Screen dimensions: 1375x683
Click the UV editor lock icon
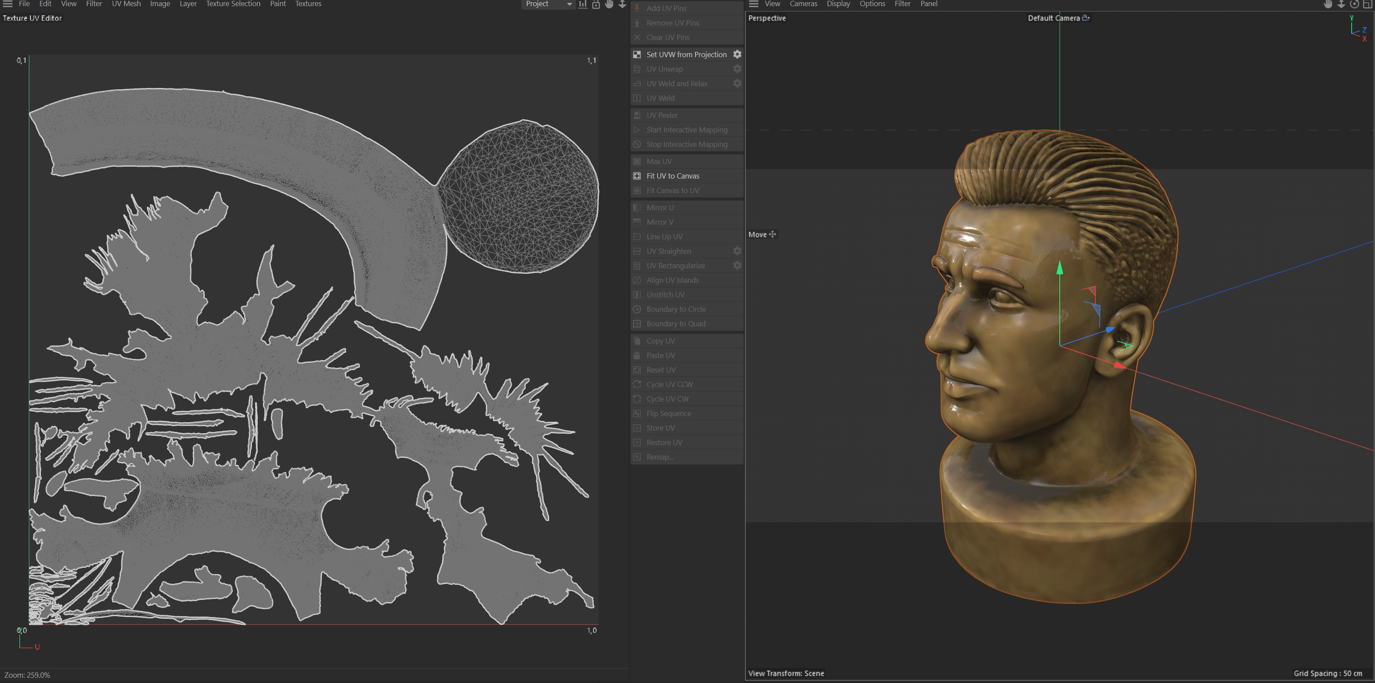(x=596, y=4)
